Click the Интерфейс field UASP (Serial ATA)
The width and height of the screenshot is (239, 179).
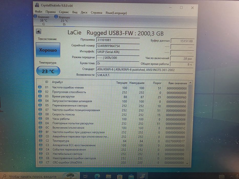(x=118, y=52)
